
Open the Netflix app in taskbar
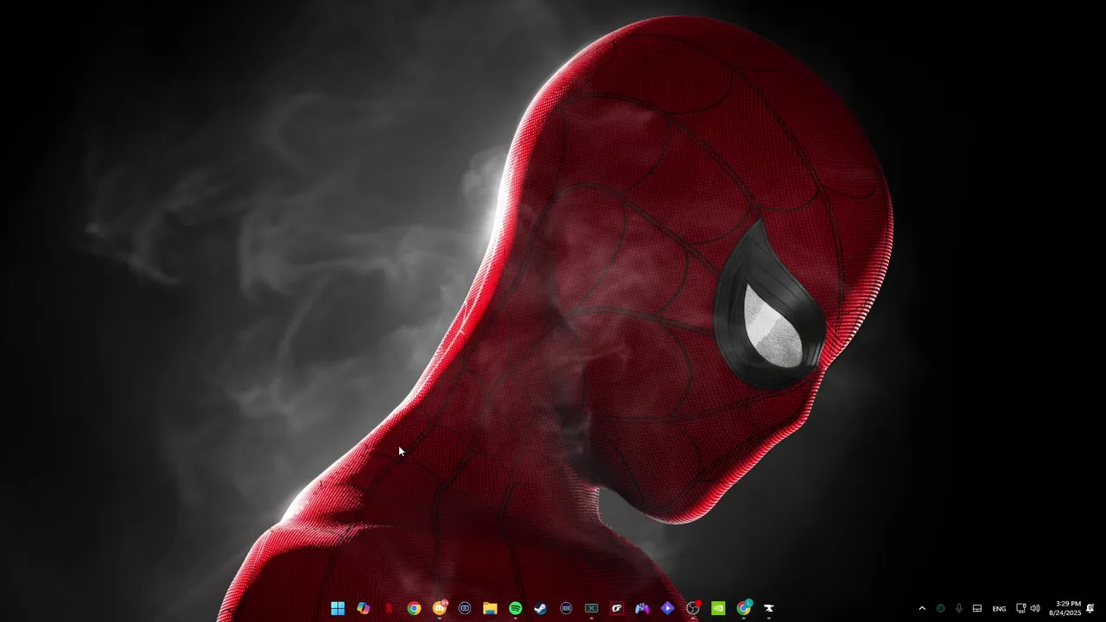(389, 608)
